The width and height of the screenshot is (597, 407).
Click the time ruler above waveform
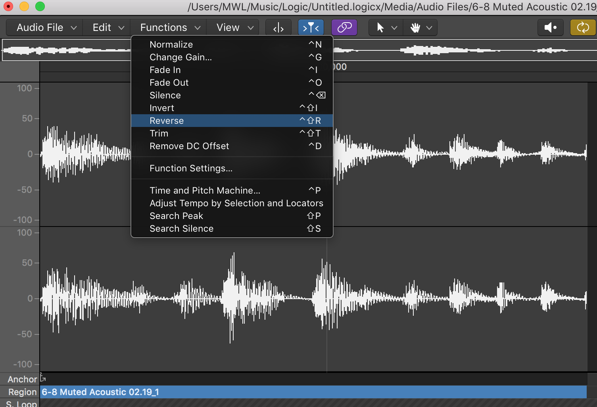(464, 67)
